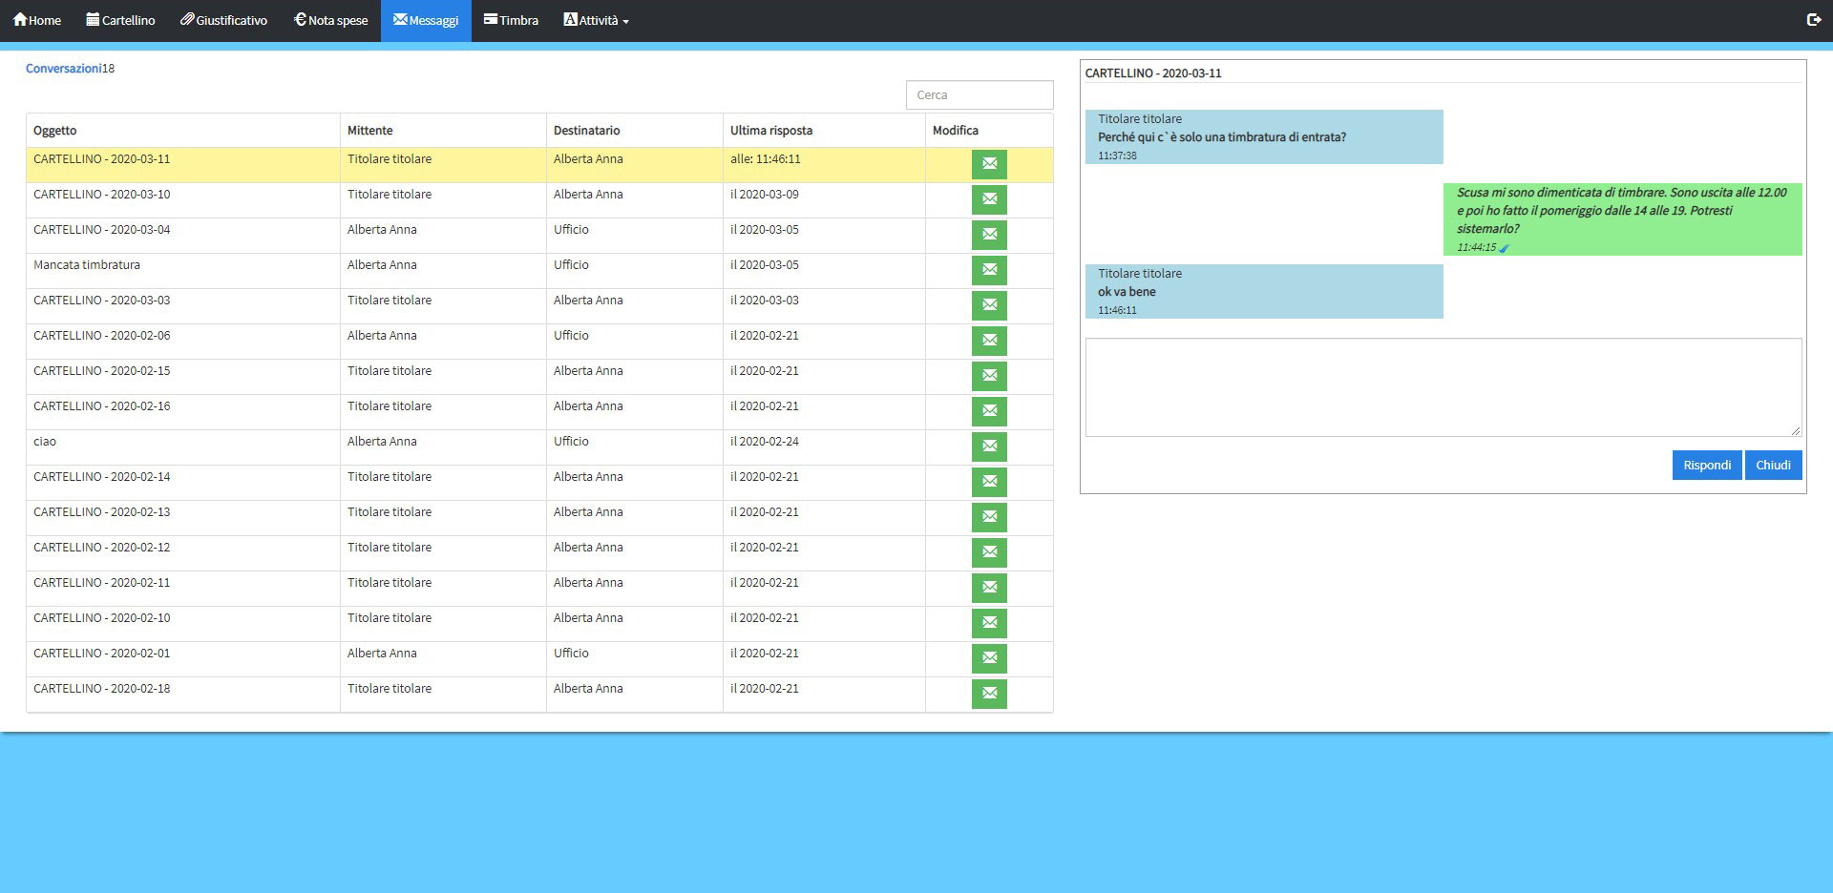Image resolution: width=1833 pixels, height=893 pixels.
Task: Open envelope icon for CARTELLINO - 2020-02-16 row
Action: [x=989, y=411]
